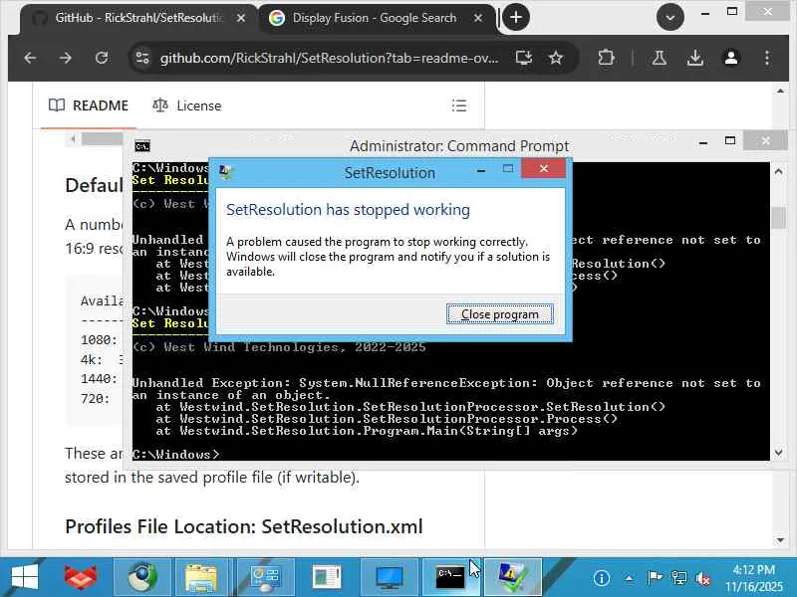Viewport: 797px width, 597px height.
Task: Open the Control Panel taskbar icon
Action: (265, 578)
